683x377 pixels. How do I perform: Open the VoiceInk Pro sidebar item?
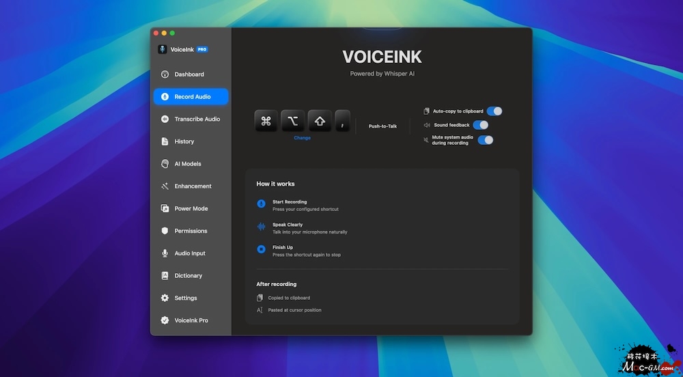point(191,320)
